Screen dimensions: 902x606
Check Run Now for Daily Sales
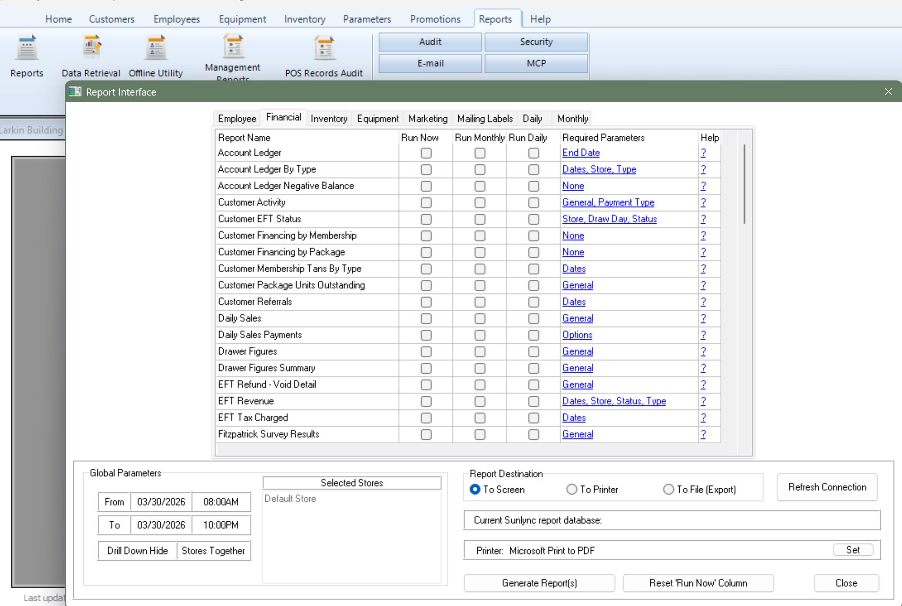point(426,319)
